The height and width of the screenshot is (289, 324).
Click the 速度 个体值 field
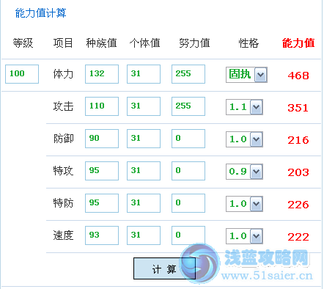(144, 235)
